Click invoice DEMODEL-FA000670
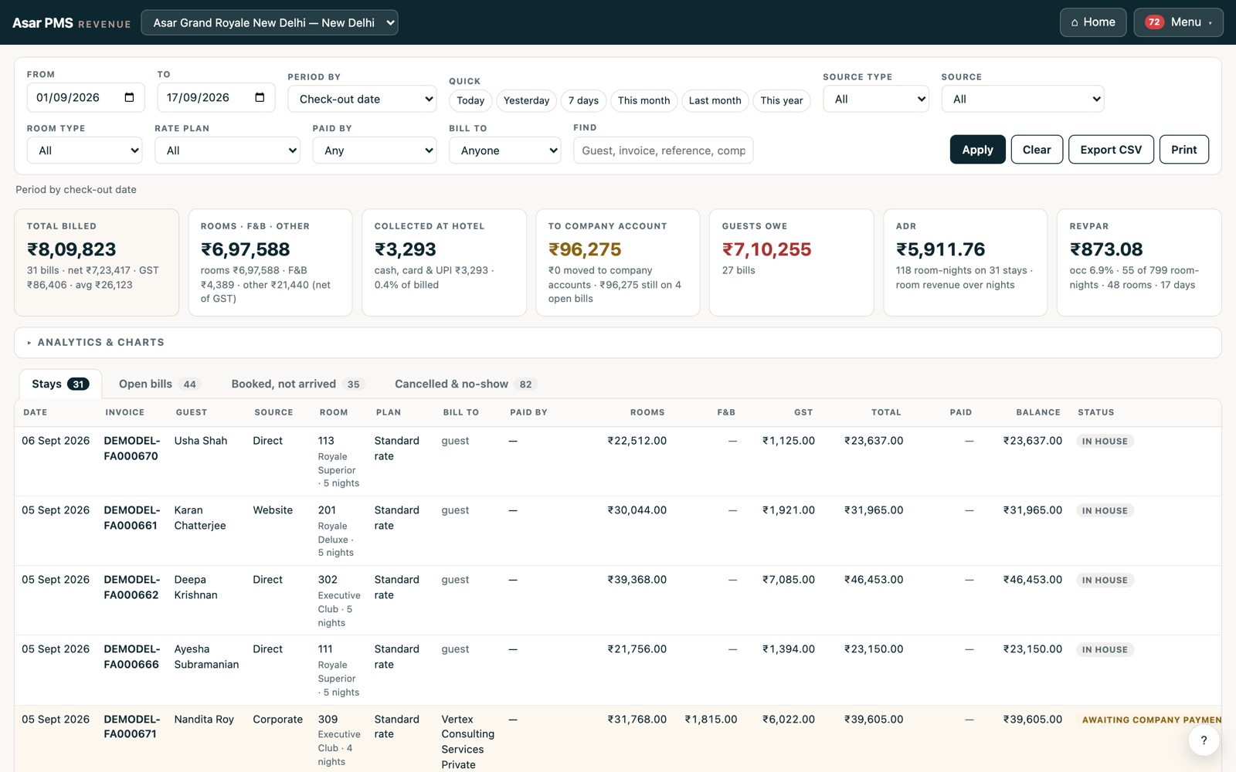 132,449
